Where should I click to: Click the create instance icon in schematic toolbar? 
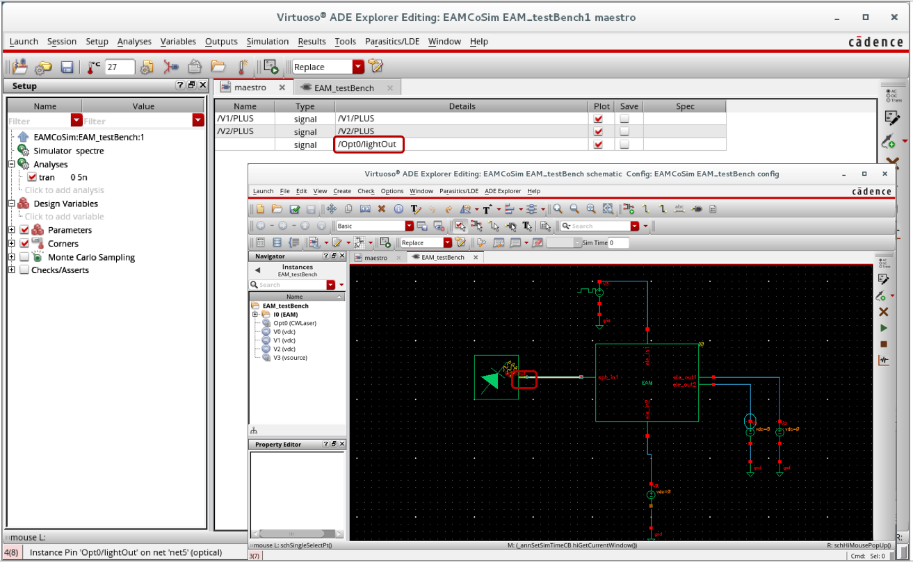click(x=629, y=208)
